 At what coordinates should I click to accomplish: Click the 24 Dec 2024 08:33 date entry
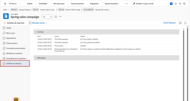pos(45,42)
